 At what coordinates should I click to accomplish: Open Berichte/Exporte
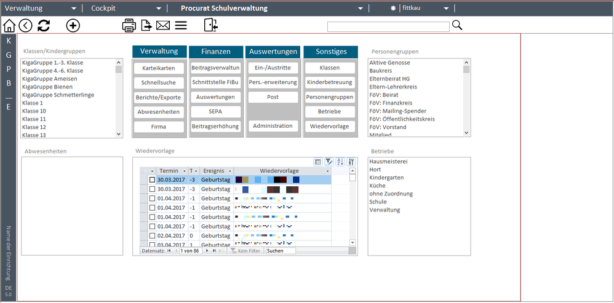click(159, 97)
